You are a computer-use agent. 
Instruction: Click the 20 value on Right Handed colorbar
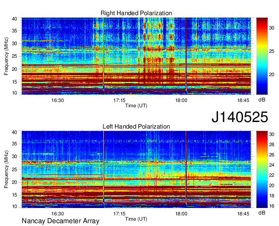pos(272,75)
